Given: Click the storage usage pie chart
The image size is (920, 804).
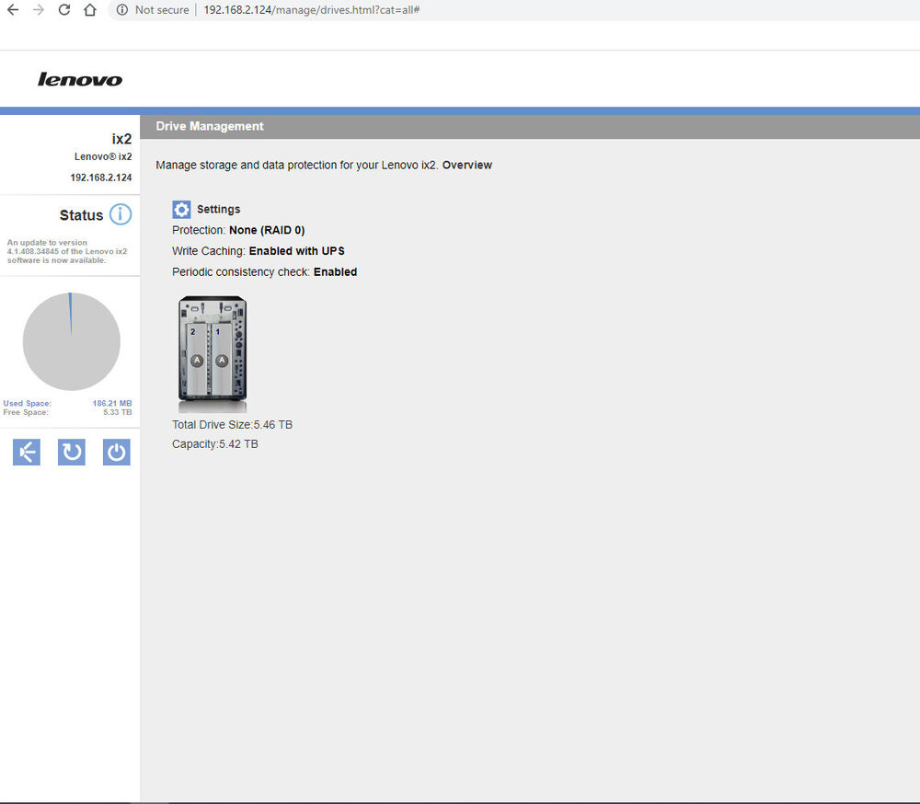Looking at the screenshot, I should (x=72, y=341).
